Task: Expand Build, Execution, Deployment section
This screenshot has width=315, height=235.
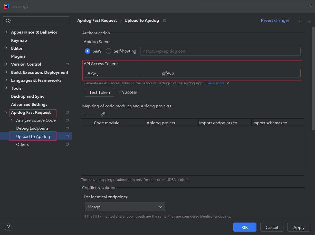Action: point(6,72)
